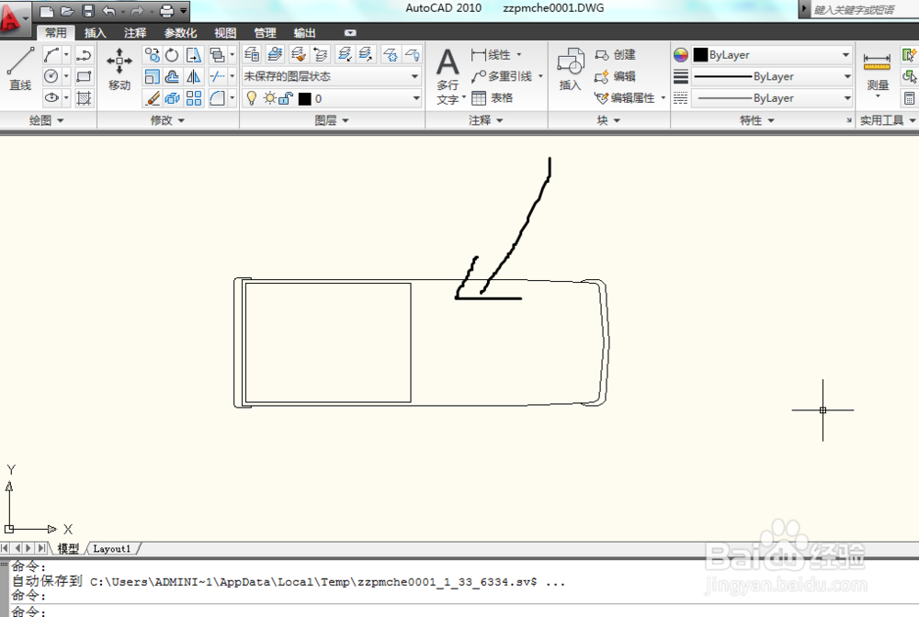Activate the Hatch tool icon
Viewport: 919px width, 617px height.
click(84, 97)
